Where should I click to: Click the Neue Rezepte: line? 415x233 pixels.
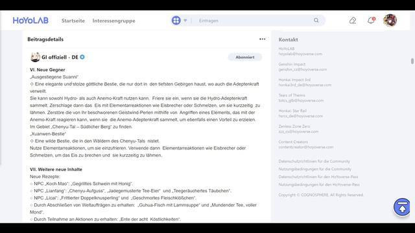click(x=45, y=177)
